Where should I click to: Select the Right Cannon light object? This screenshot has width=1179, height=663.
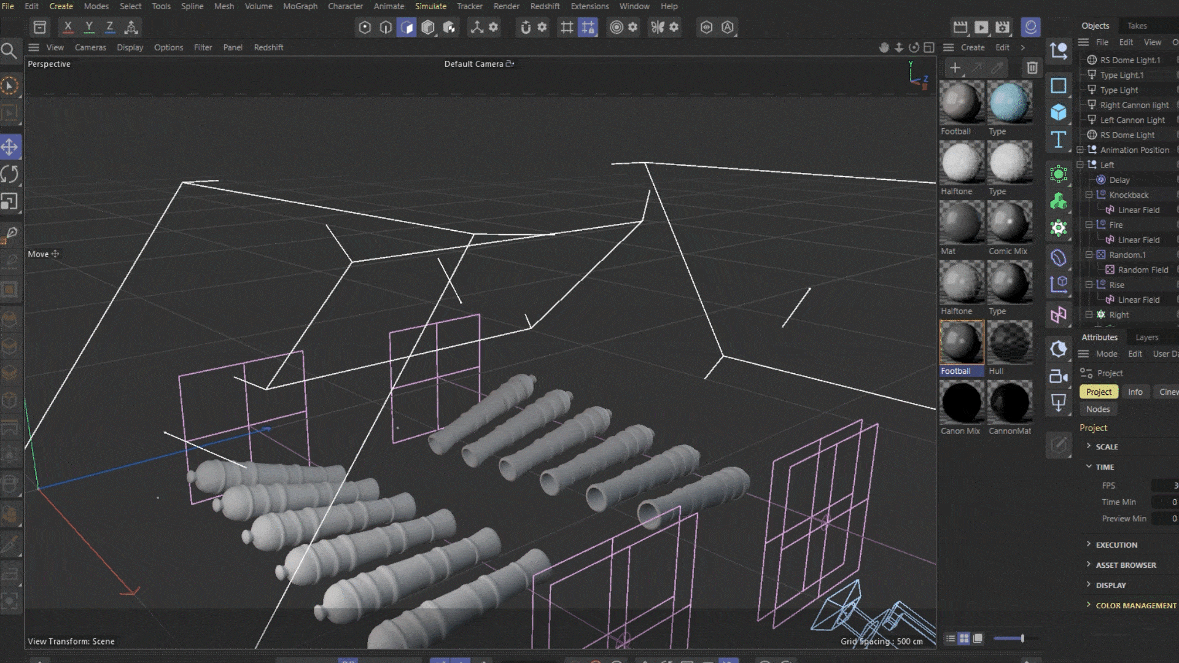[x=1134, y=105]
